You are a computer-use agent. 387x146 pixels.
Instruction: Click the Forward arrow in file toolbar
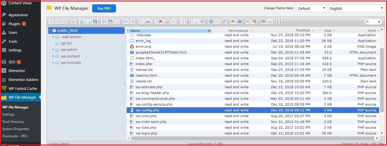point(58,21)
